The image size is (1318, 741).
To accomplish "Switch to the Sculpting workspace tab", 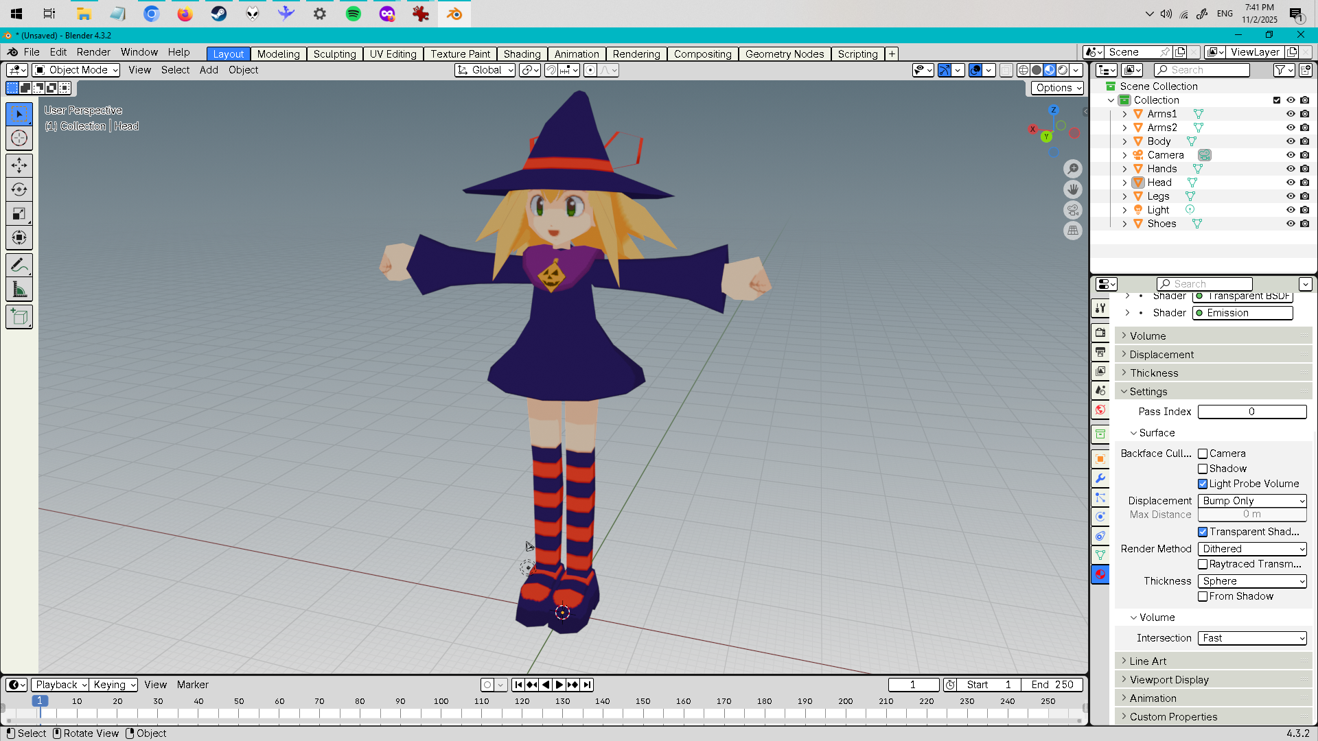I will [334, 54].
